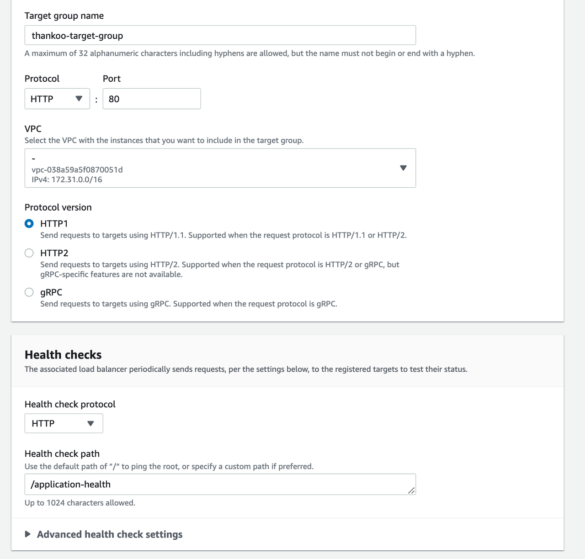585x559 pixels.
Task: Open the Protocol HTTP dropdown
Action: click(57, 99)
